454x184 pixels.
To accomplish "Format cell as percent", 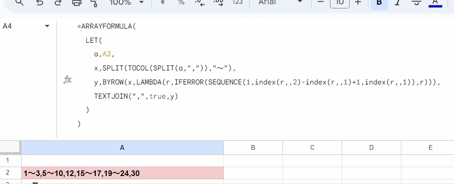I will (181, 3).
